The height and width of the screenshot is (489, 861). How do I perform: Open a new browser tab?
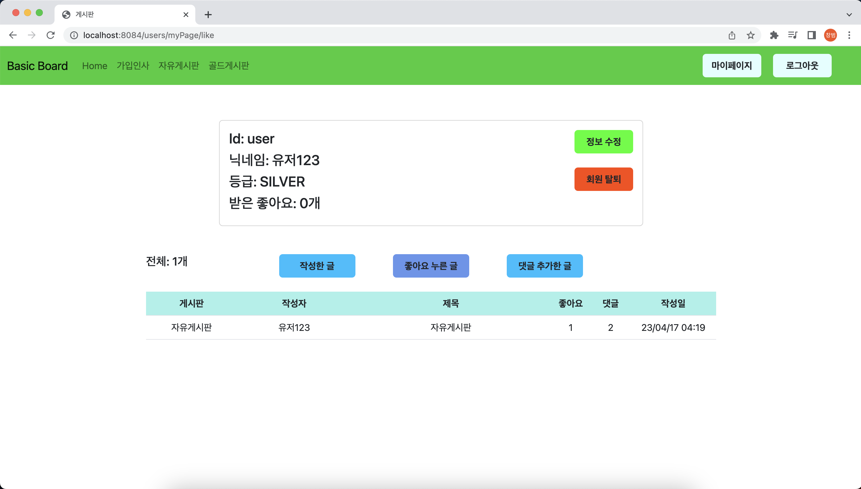208,15
